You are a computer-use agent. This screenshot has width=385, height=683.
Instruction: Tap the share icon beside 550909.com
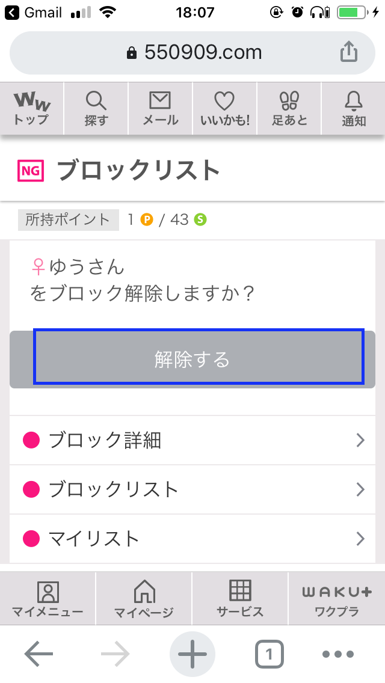[x=349, y=52]
